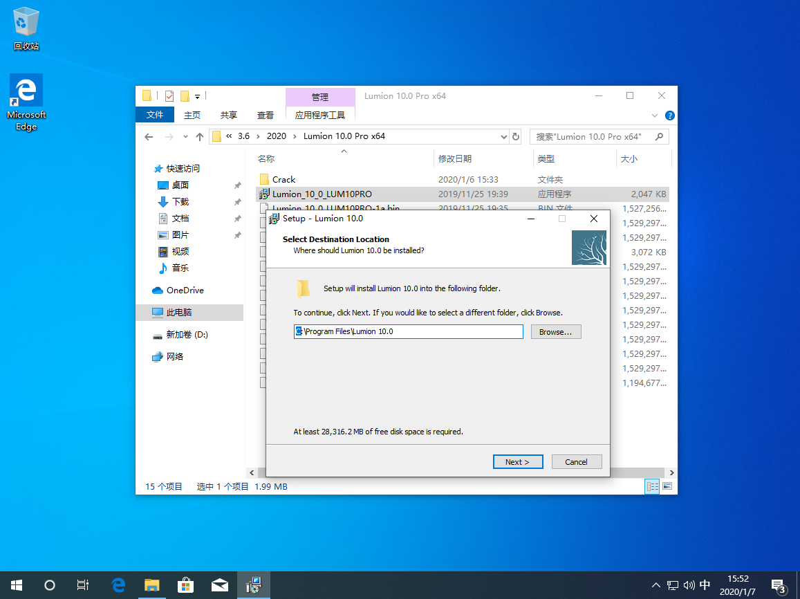
Task: Open the volume control tray icon
Action: 689,585
